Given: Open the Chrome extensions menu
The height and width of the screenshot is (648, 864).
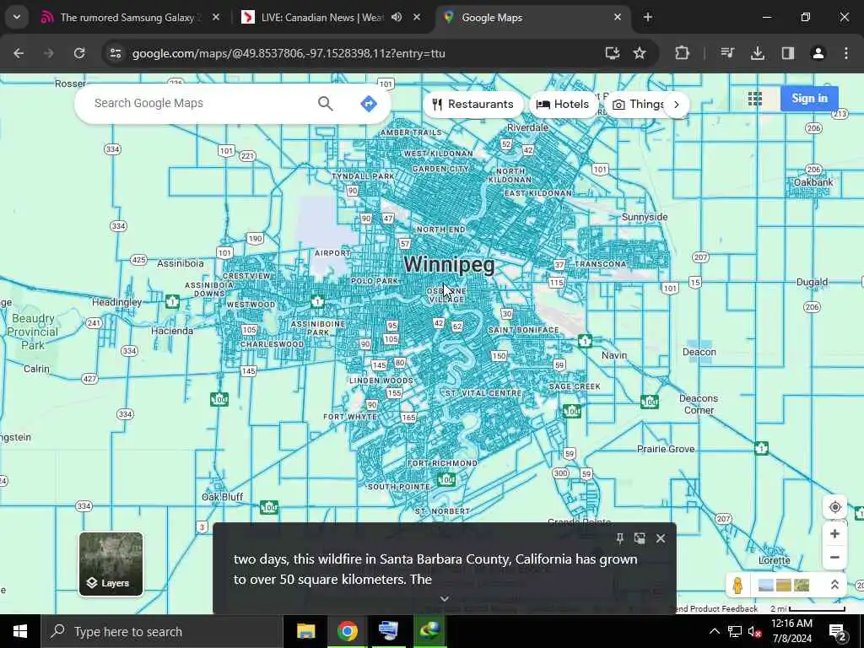Looking at the screenshot, I should pos(682,53).
